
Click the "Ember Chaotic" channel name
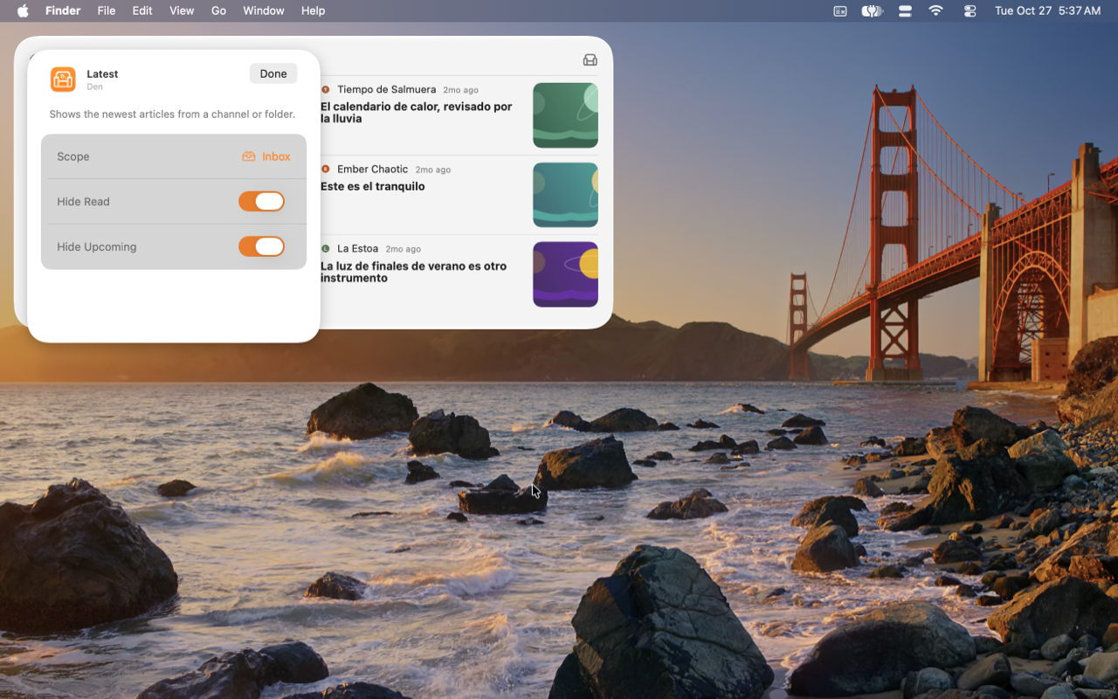373,169
